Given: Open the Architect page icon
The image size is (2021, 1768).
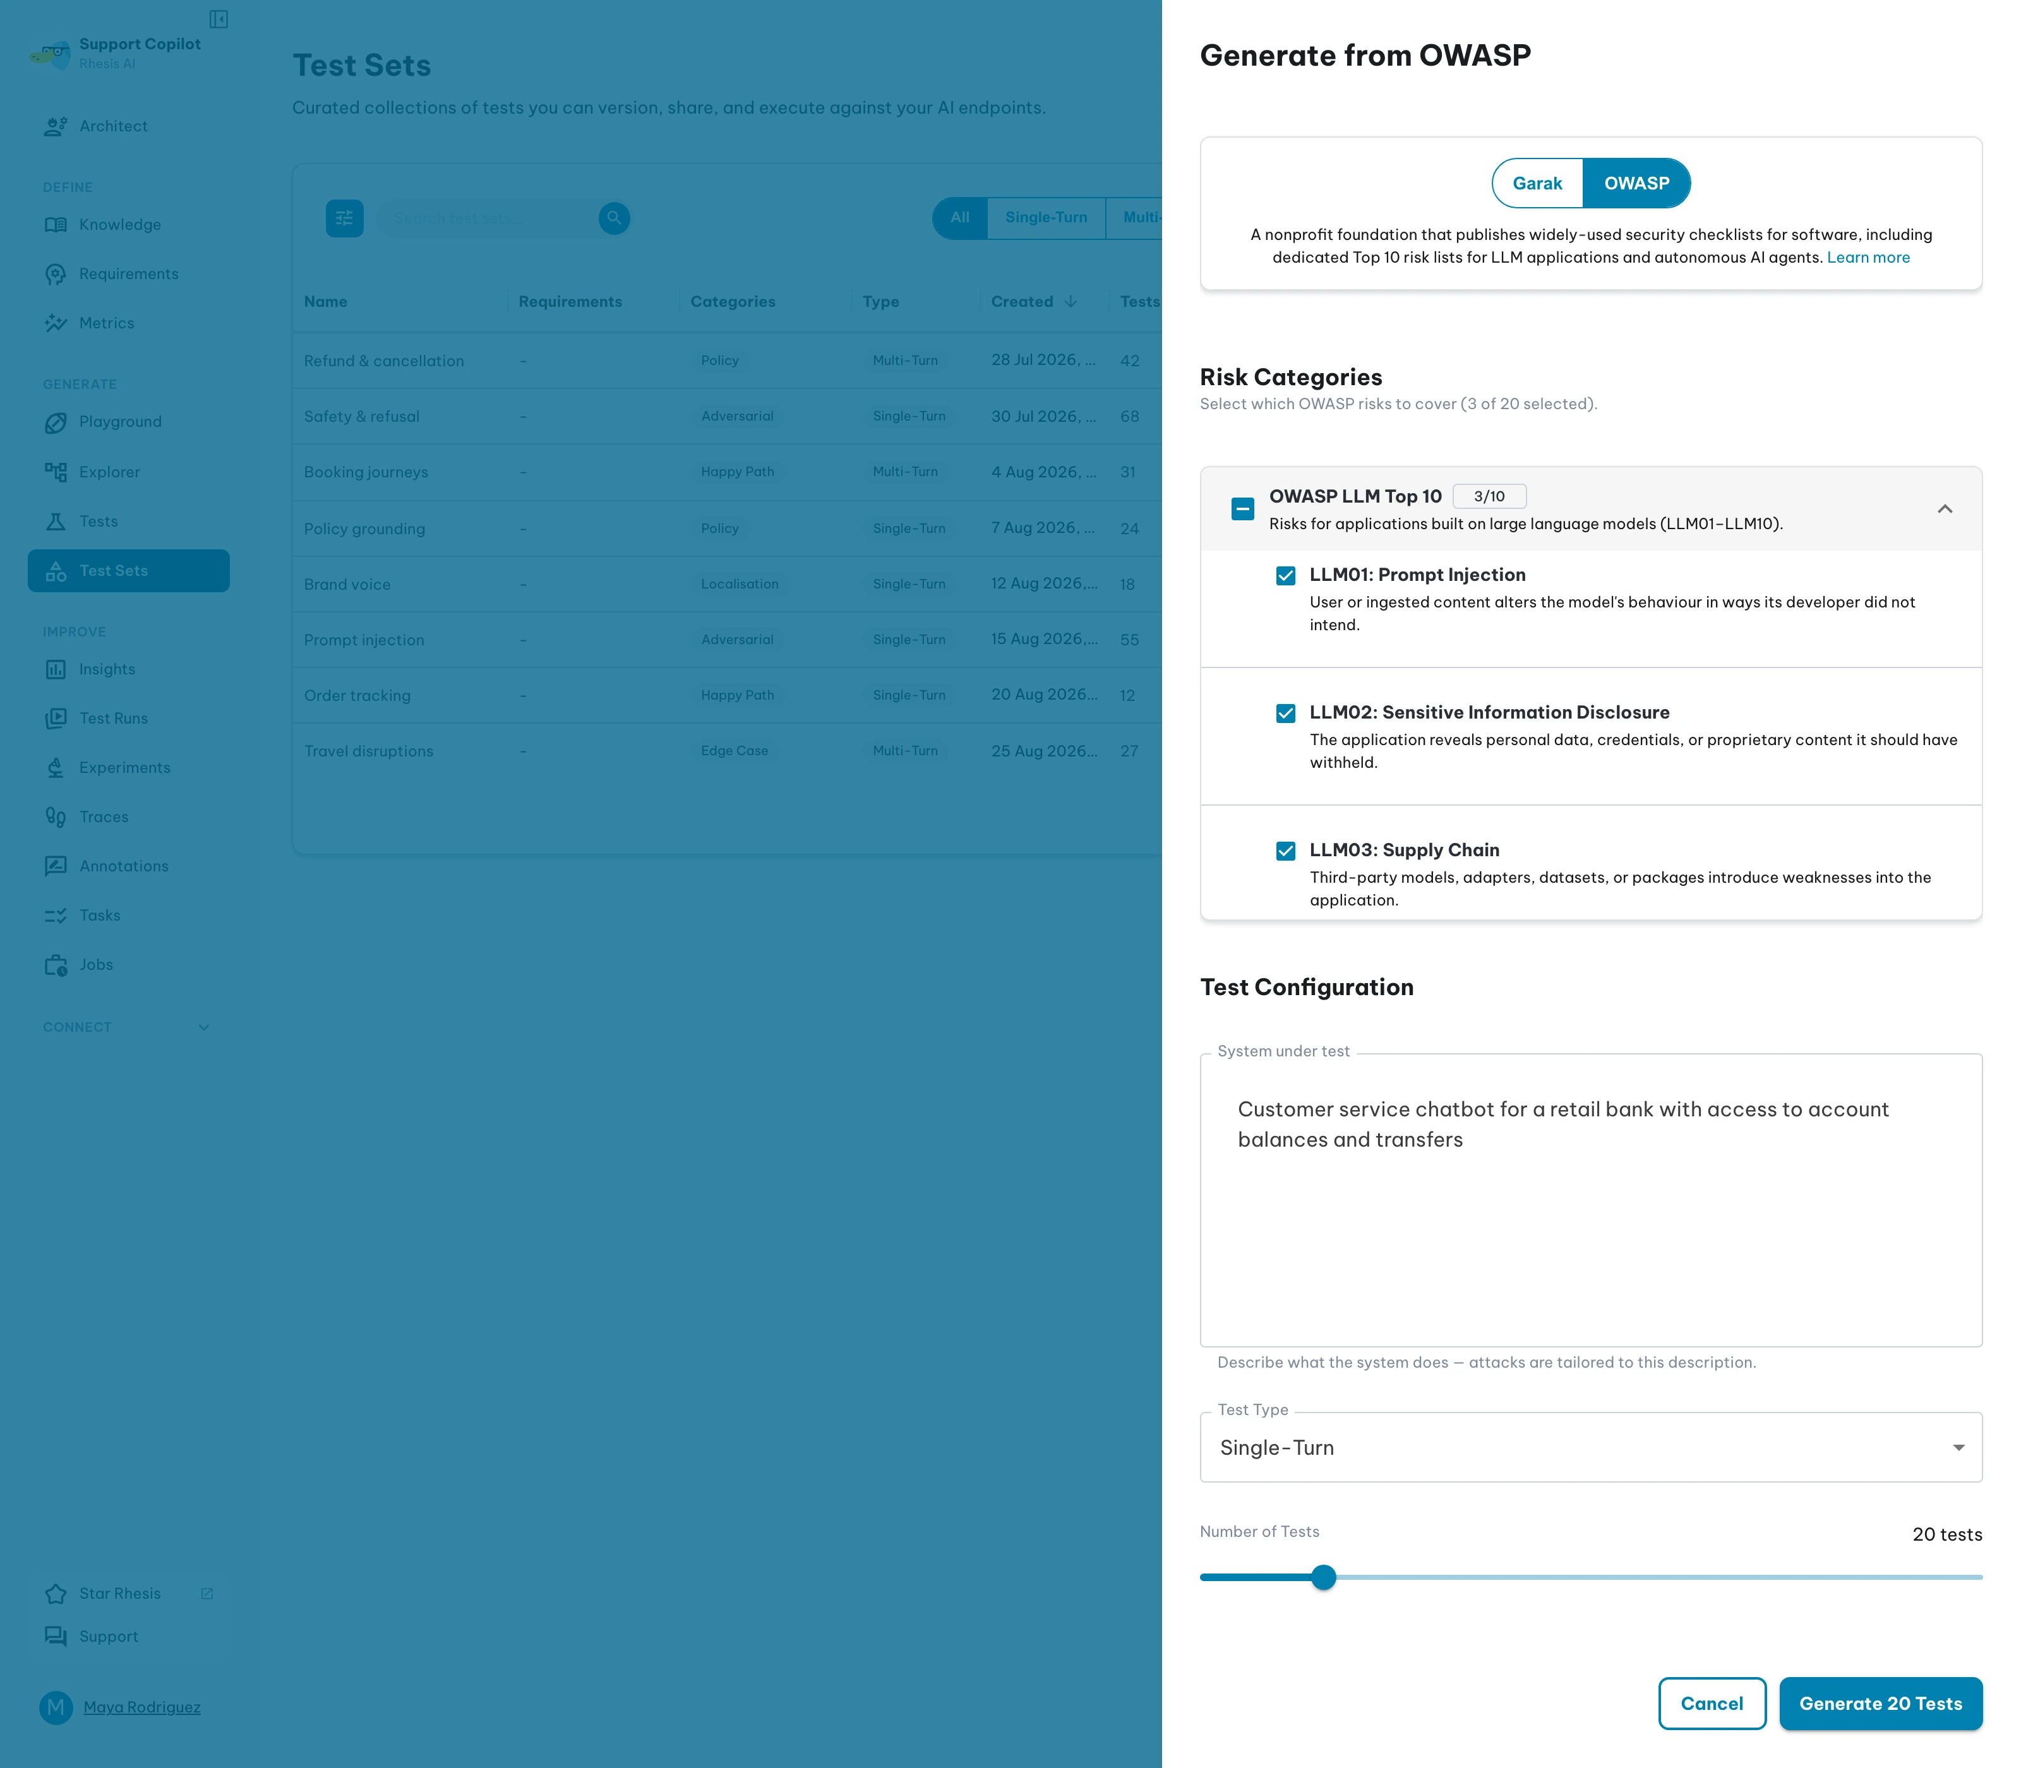Looking at the screenshot, I should [x=56, y=126].
